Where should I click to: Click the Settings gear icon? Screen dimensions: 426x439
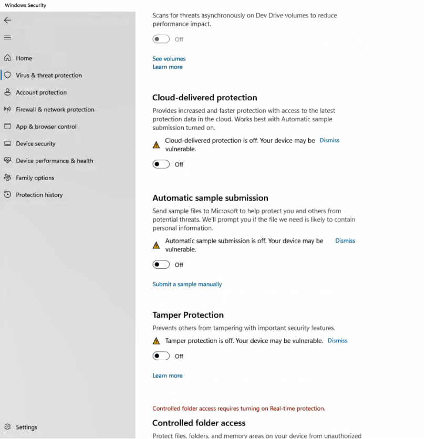click(7, 427)
